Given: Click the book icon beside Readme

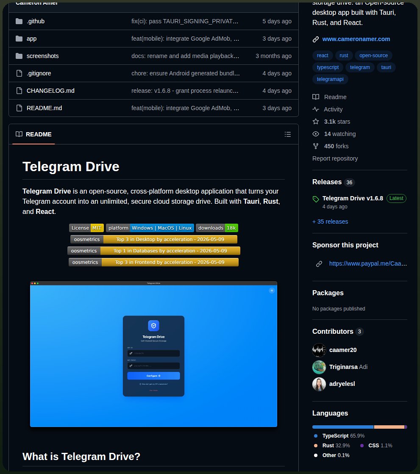Looking at the screenshot, I should (x=316, y=97).
